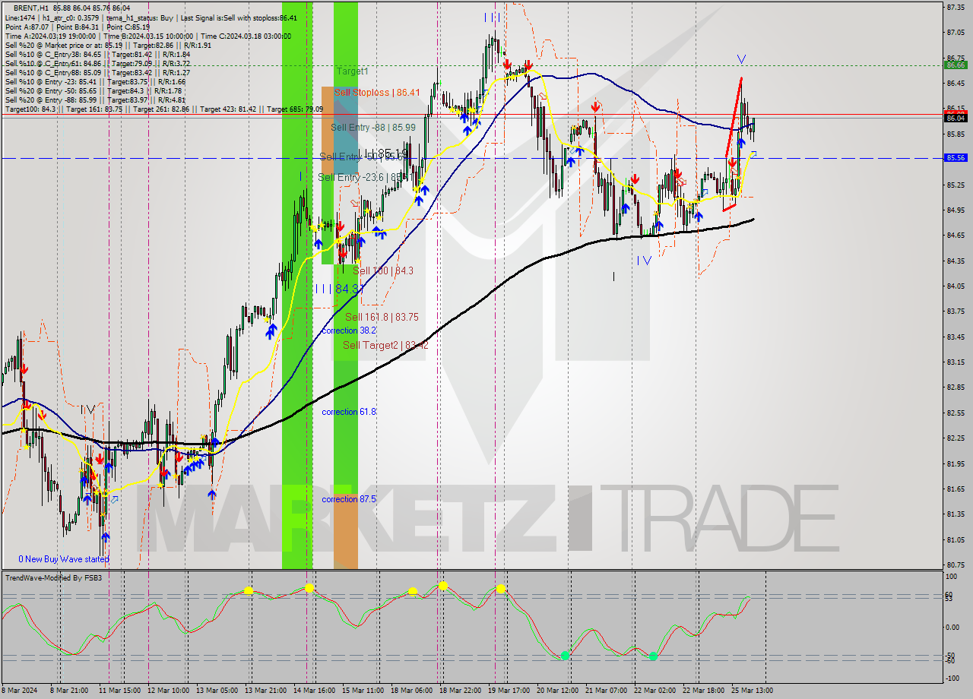The height and width of the screenshot is (699, 973).
Task: Select the 'Sell 100 | 84.3' label
Action: (x=383, y=270)
